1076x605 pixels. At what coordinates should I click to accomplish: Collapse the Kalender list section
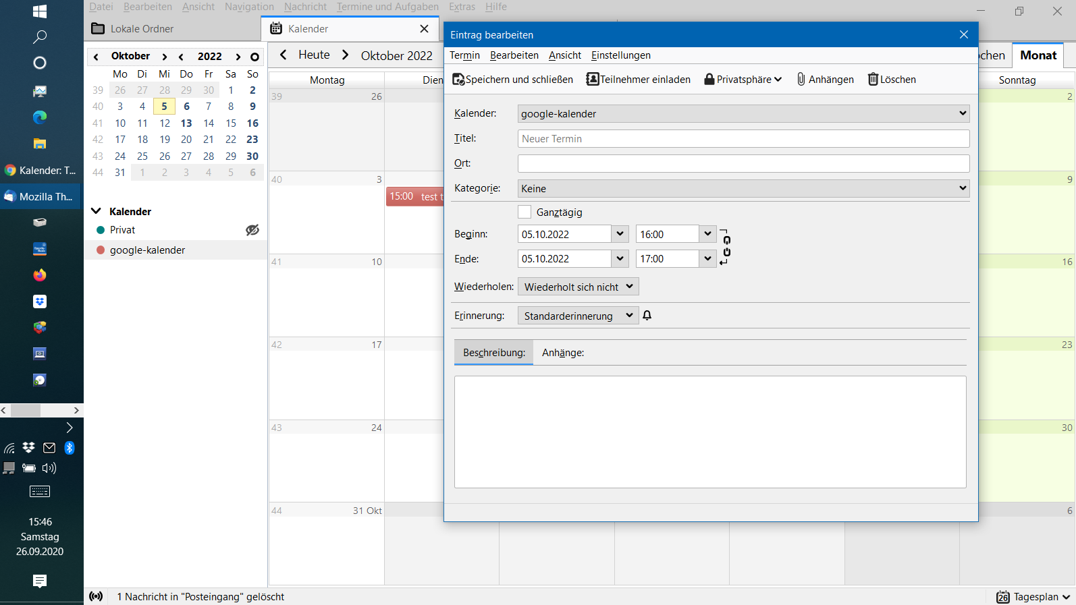point(96,211)
